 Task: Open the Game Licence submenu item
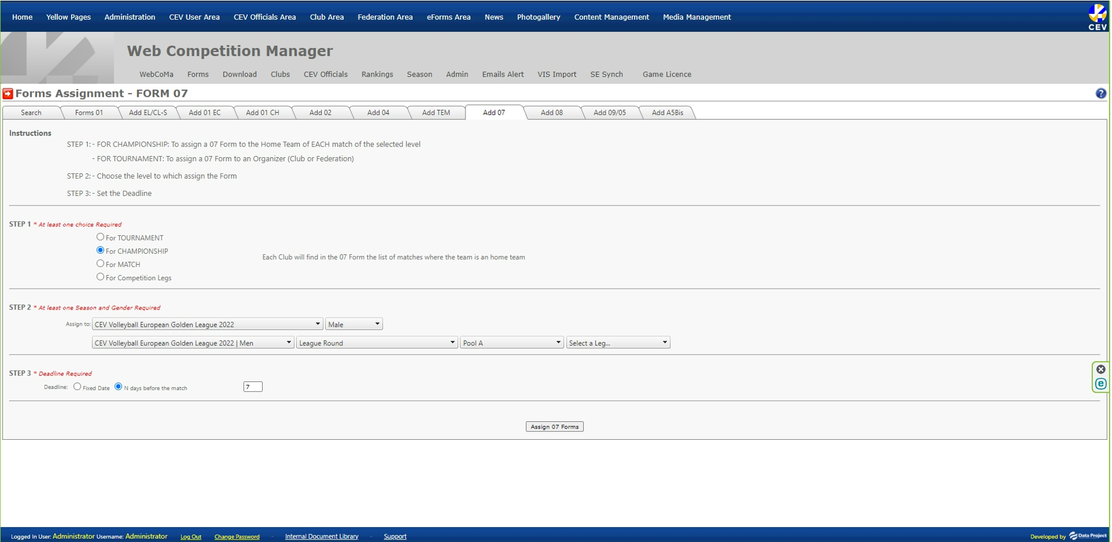coord(667,74)
